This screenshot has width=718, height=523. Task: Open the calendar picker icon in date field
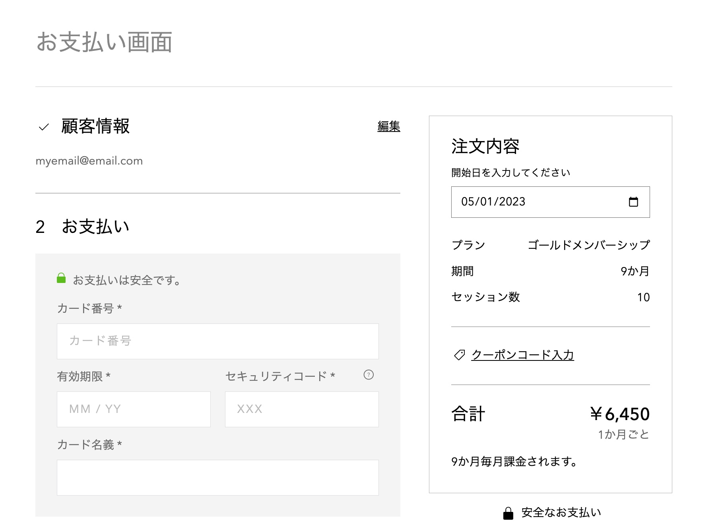633,202
